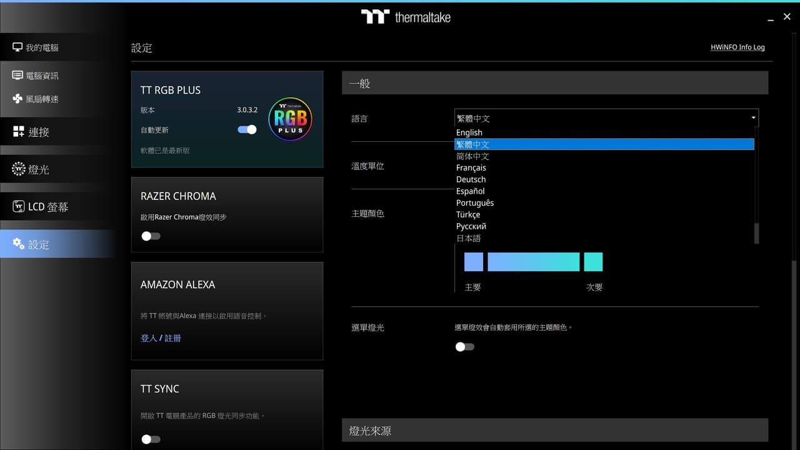Screen dimensions: 800x450
Task: Open the HWiNFO Info Log link
Action: 737,47
